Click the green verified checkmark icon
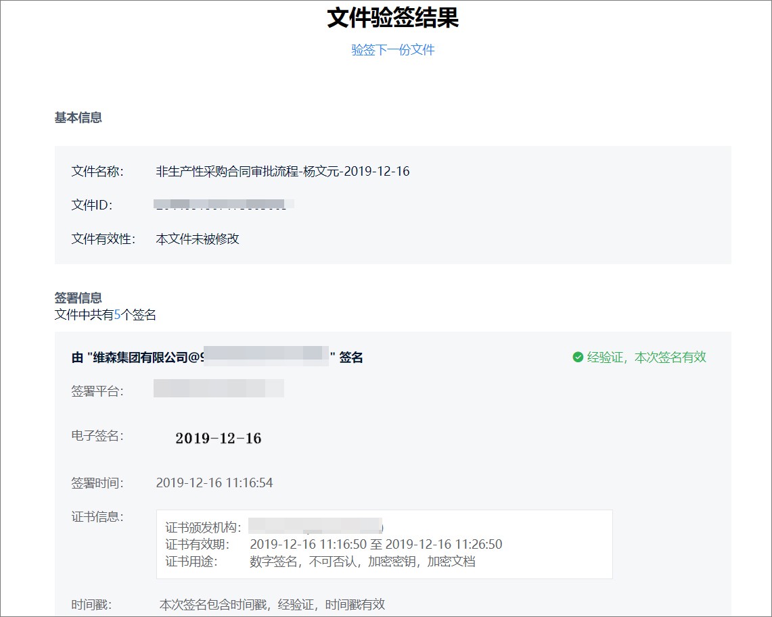Viewport: 772px width, 617px height. tap(578, 357)
